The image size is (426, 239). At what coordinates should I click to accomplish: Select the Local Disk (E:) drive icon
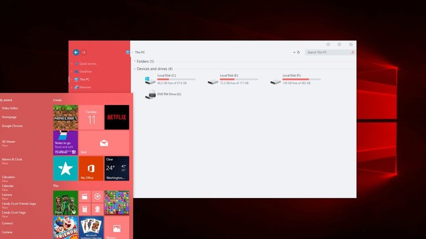point(213,81)
